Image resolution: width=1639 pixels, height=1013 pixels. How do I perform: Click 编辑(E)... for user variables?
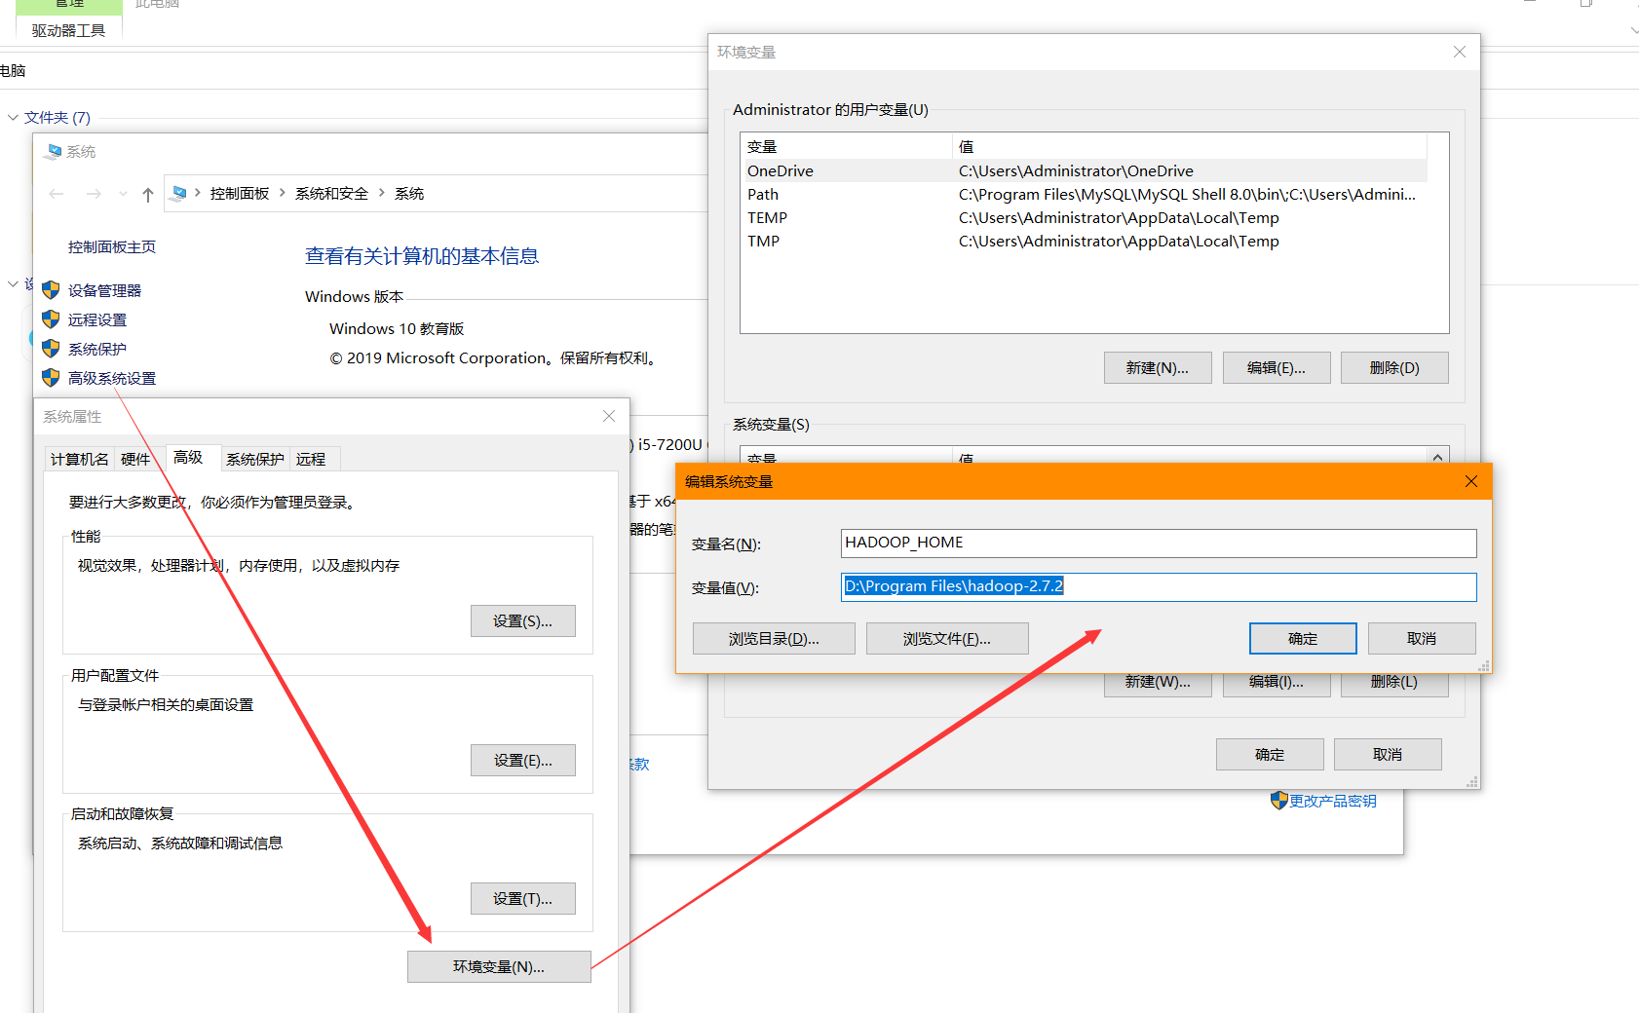pyautogui.click(x=1277, y=368)
